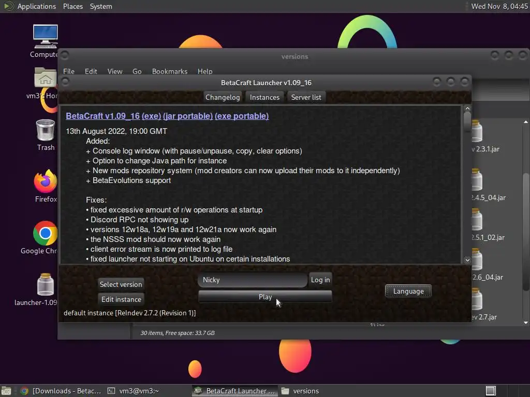Open the vm3's Home folder icon
Viewport: 530px width, 397px height.
pyautogui.click(x=46, y=79)
